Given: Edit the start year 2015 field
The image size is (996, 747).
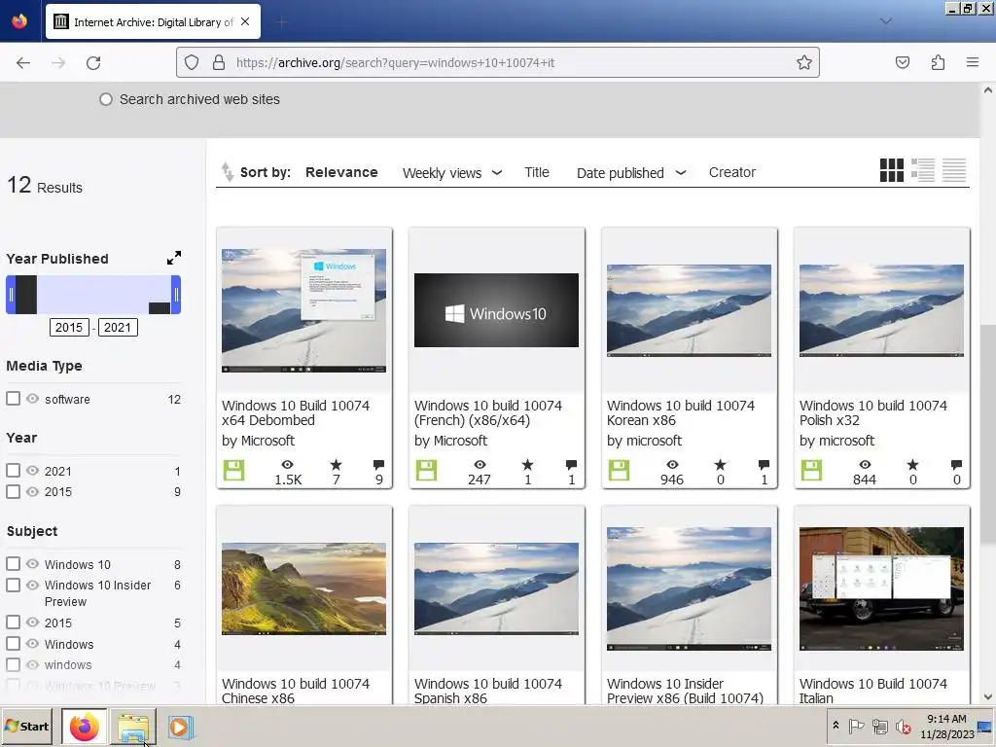Looking at the screenshot, I should point(69,327).
